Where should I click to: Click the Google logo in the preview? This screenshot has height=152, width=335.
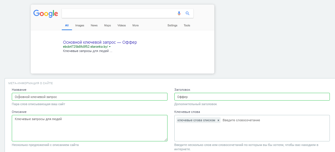tap(46, 14)
